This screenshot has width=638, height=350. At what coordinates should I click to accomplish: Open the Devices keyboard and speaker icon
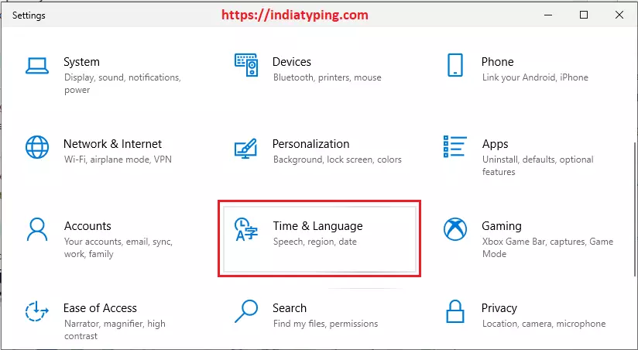(x=246, y=65)
